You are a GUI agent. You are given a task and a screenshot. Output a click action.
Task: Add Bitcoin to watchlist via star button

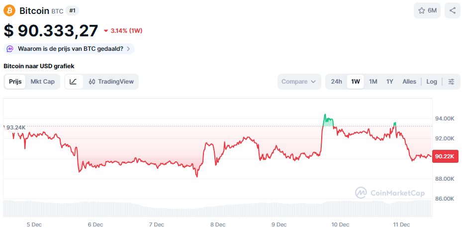click(427, 10)
